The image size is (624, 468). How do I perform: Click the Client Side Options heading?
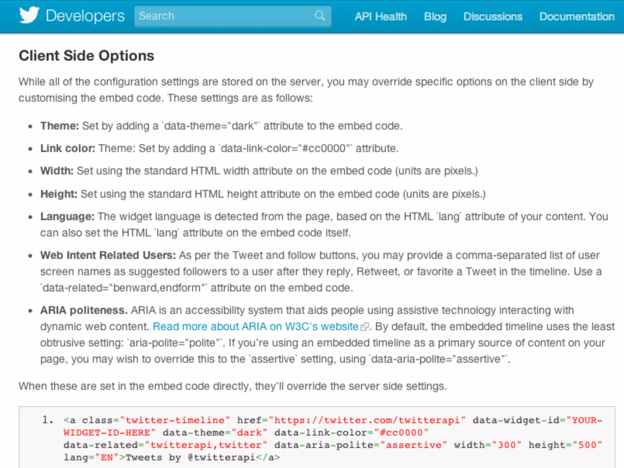click(87, 56)
